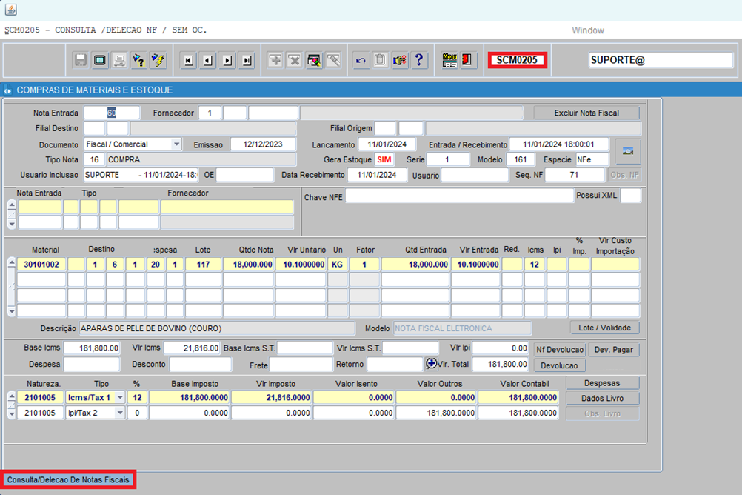Go to the previous record
This screenshot has width=742, height=495.
pos(208,60)
